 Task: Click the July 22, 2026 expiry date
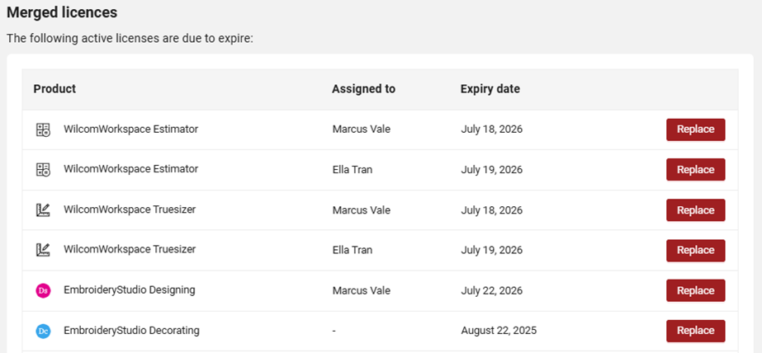492,290
